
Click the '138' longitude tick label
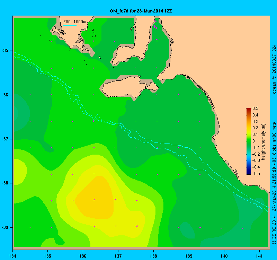coord(153,256)
